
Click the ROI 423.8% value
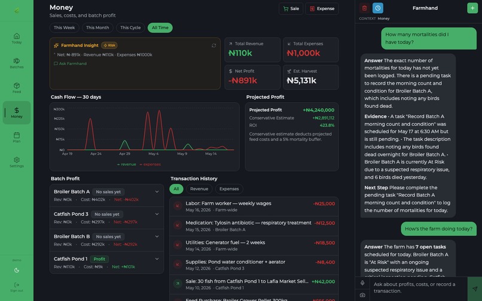tap(327, 125)
